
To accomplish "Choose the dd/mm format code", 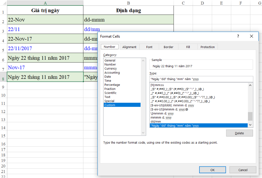I will (156, 122).
